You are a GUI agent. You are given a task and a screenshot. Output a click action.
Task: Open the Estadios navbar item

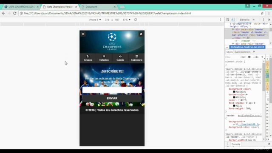coord(104,58)
